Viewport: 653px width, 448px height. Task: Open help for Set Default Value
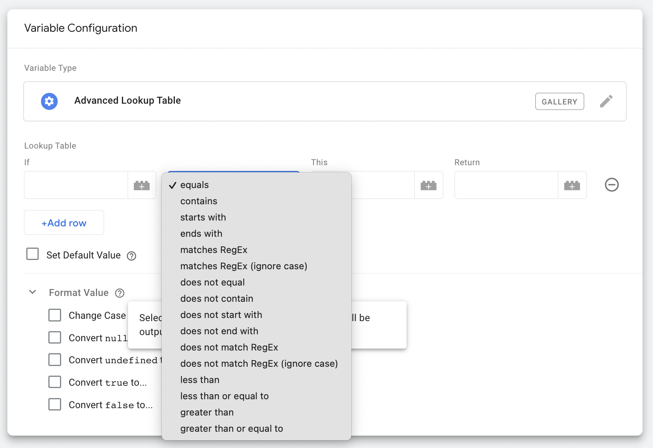point(132,256)
